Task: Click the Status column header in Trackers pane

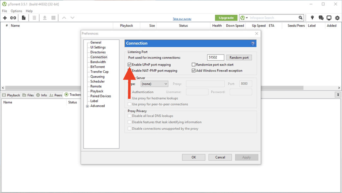Action: (72, 102)
